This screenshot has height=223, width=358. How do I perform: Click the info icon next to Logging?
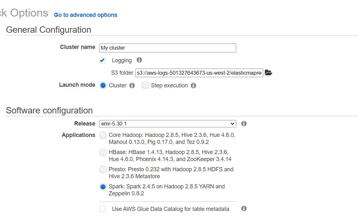(x=139, y=60)
